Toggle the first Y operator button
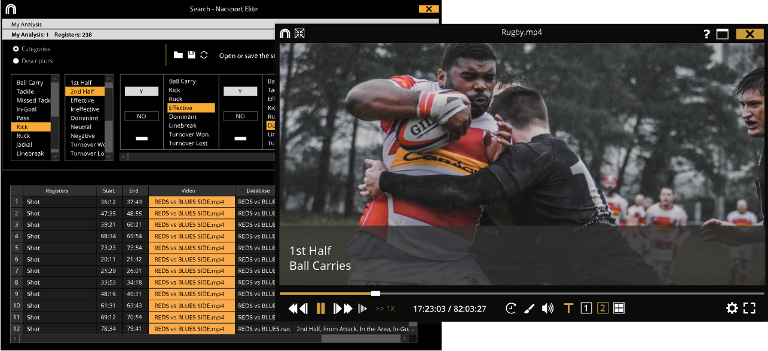Image resolution: width=768 pixels, height=351 pixels. (x=141, y=91)
